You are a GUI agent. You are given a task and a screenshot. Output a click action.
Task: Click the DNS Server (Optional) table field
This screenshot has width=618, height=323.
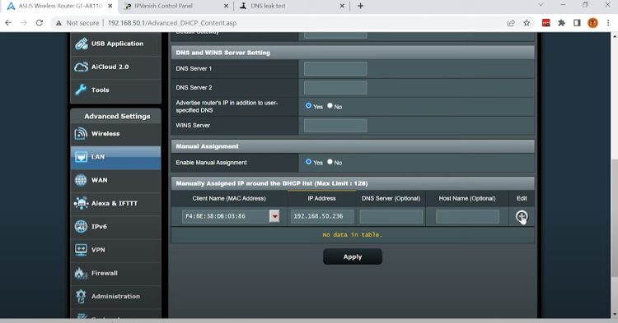(391, 216)
